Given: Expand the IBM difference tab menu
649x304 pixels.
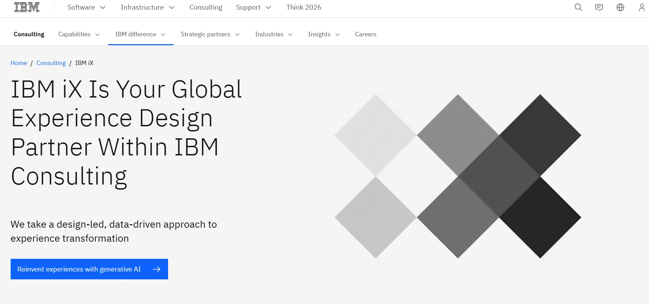Looking at the screenshot, I should 140,34.
